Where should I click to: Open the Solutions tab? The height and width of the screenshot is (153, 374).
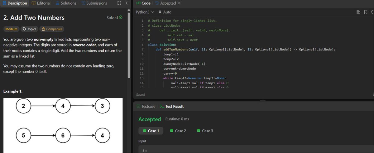coord(66,3)
